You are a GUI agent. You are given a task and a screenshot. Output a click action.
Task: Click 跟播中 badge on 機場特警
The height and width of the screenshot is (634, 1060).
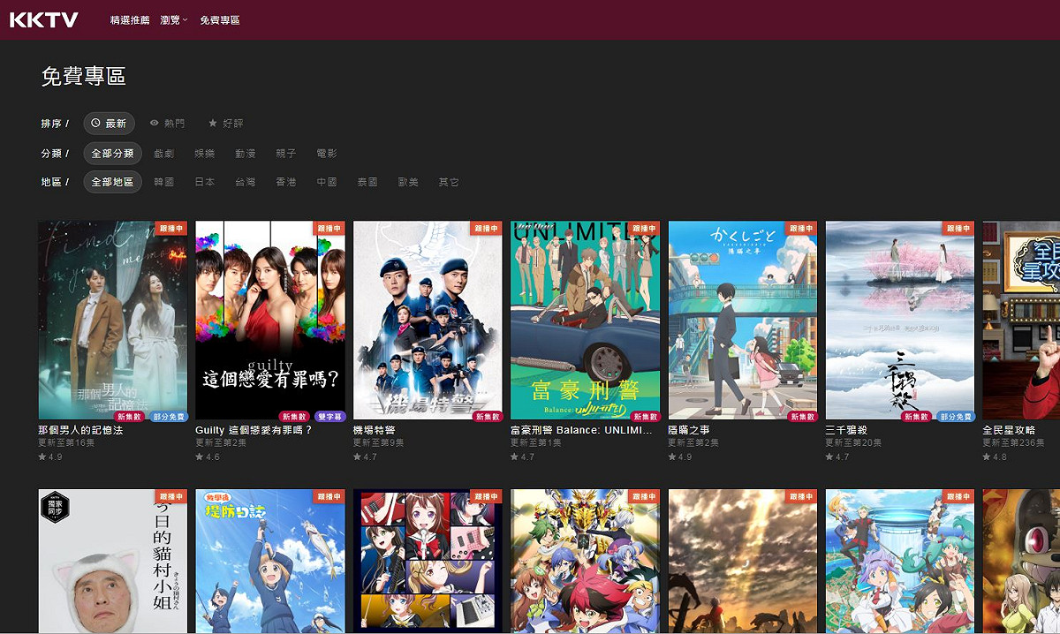coord(485,228)
